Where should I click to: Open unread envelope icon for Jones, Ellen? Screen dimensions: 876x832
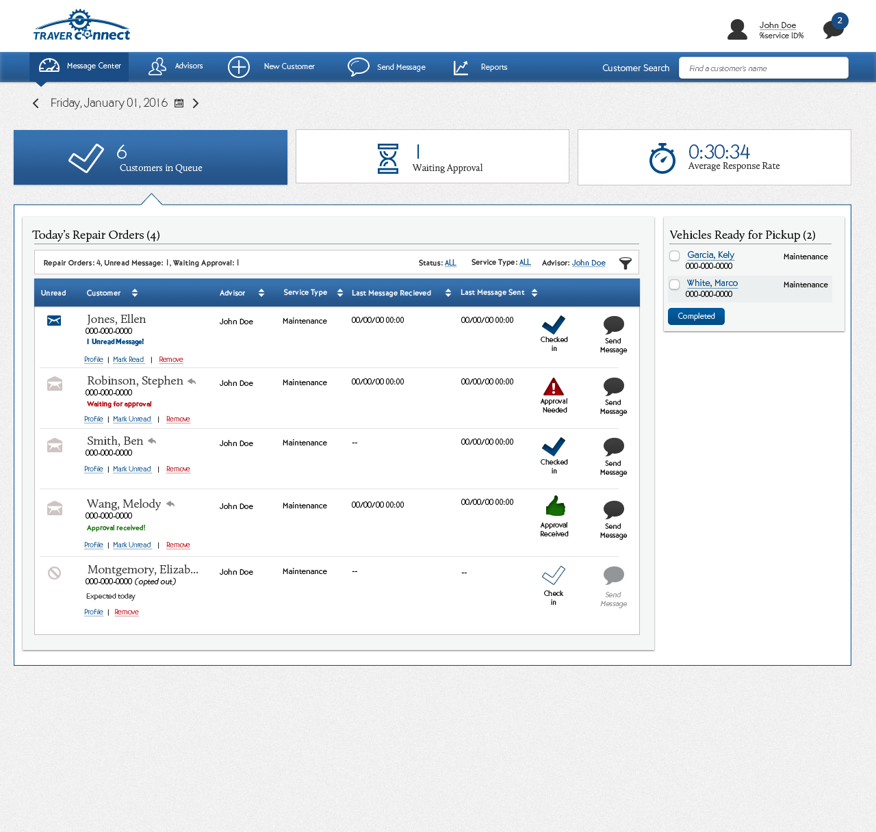pyautogui.click(x=54, y=321)
